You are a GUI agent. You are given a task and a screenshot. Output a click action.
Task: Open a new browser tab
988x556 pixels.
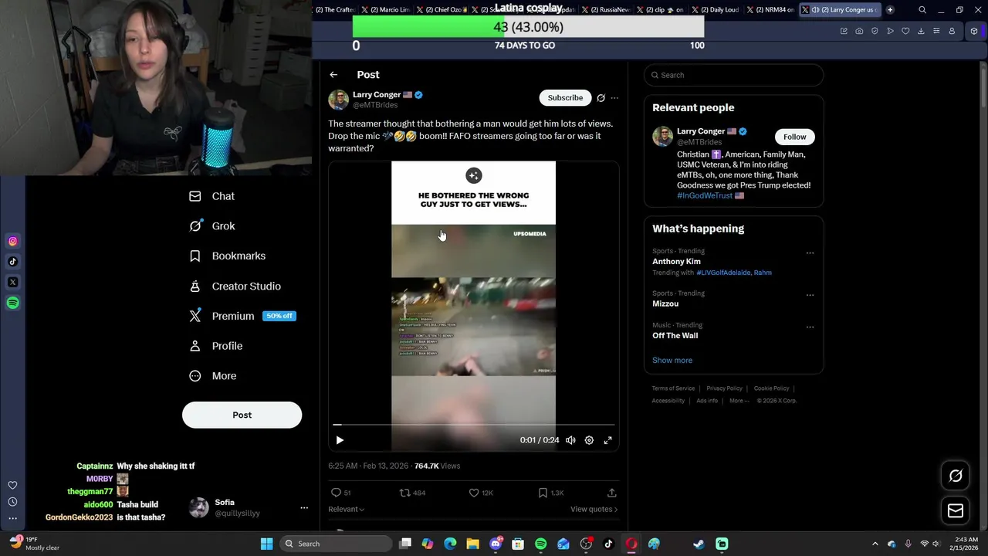click(890, 10)
